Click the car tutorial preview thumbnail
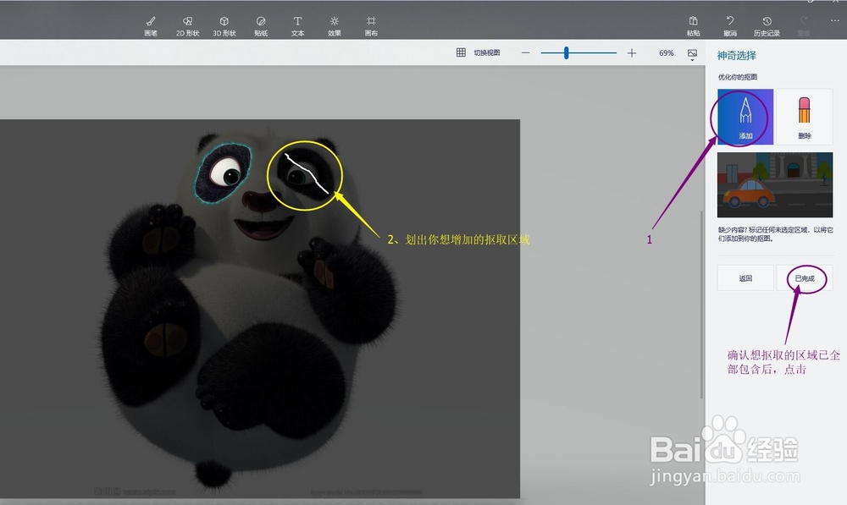This screenshot has width=847, height=505. pyautogui.click(x=775, y=184)
